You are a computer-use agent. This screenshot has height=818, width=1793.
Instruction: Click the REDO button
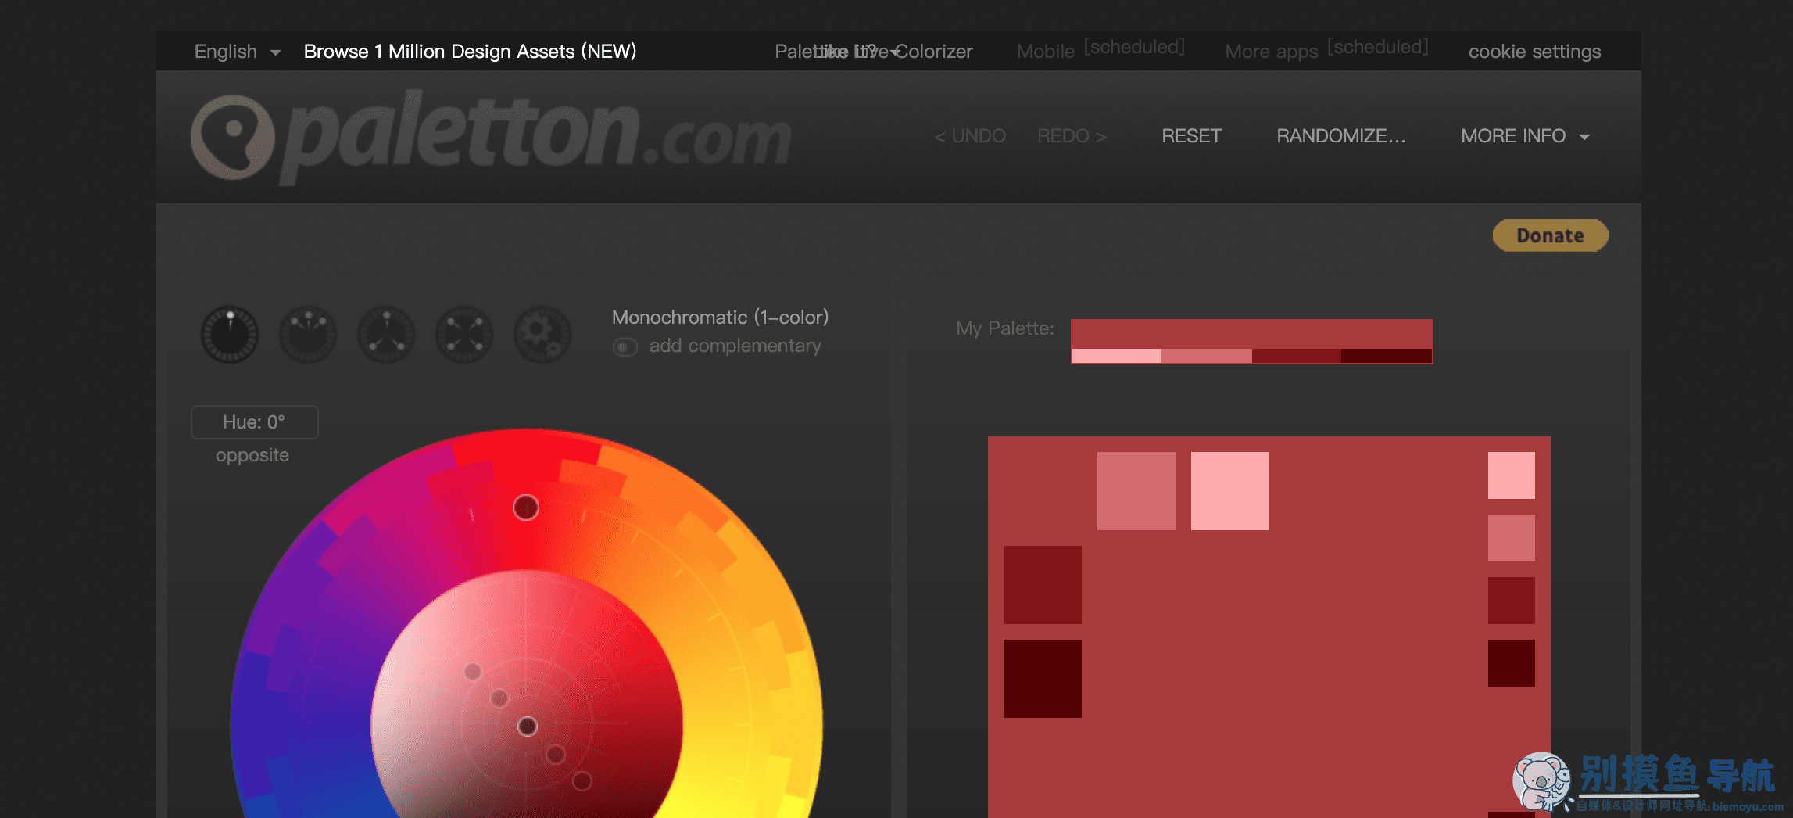click(x=1072, y=136)
